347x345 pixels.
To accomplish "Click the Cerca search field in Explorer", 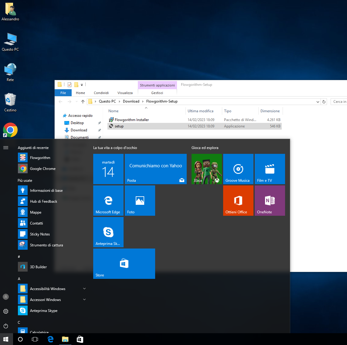I will 339,102.
